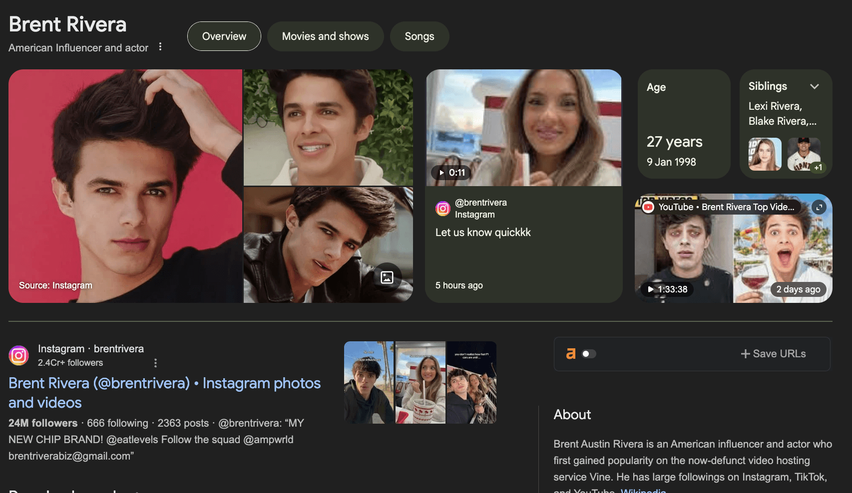Click the 'Let us know quickkk' post caption

(483, 233)
